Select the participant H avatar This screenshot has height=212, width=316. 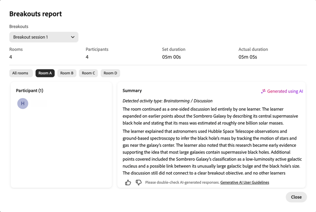coord(23,103)
